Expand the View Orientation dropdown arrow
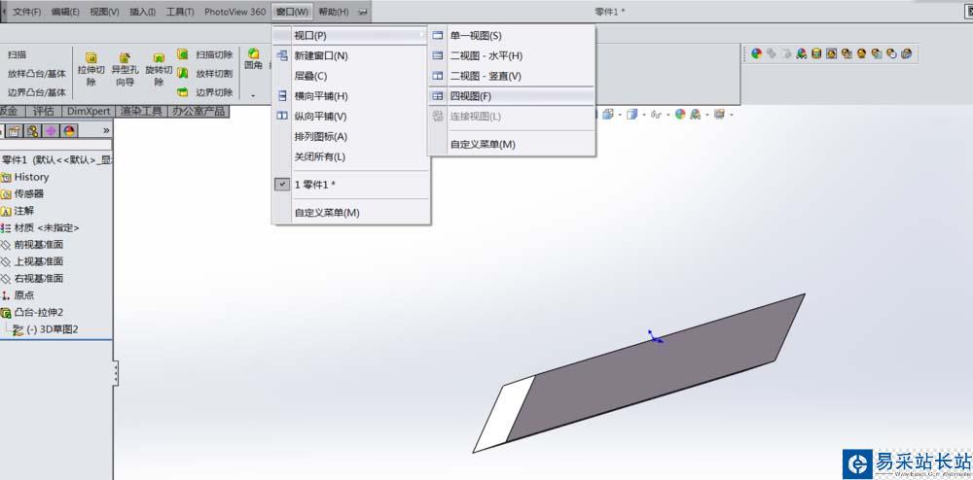This screenshot has width=973, height=480. point(619,116)
